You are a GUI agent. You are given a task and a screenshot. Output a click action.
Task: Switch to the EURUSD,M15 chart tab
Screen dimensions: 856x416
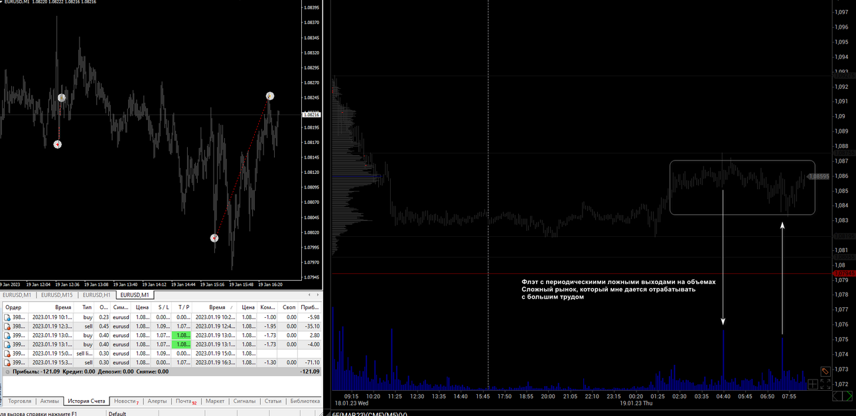57,295
